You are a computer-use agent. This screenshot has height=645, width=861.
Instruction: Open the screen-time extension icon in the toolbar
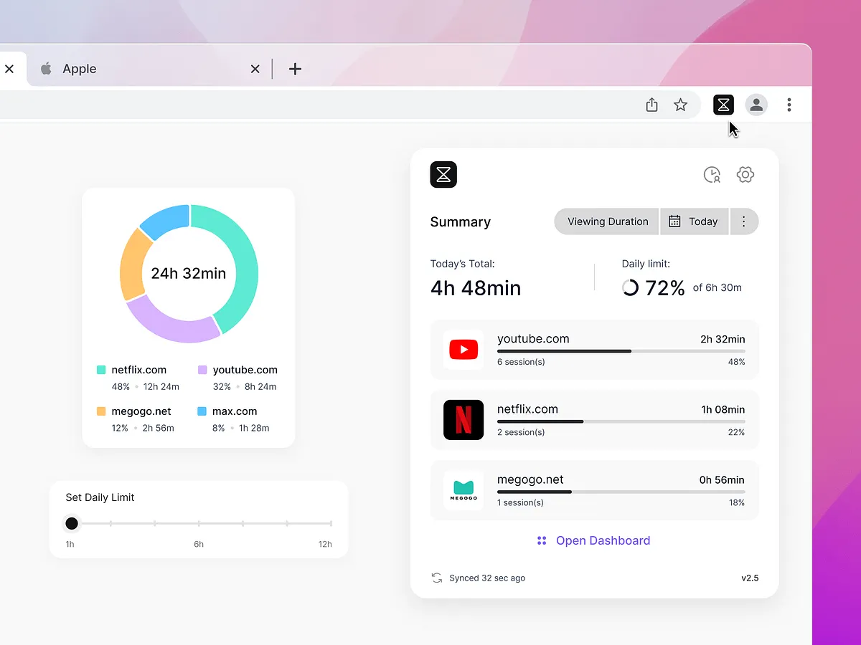(723, 105)
